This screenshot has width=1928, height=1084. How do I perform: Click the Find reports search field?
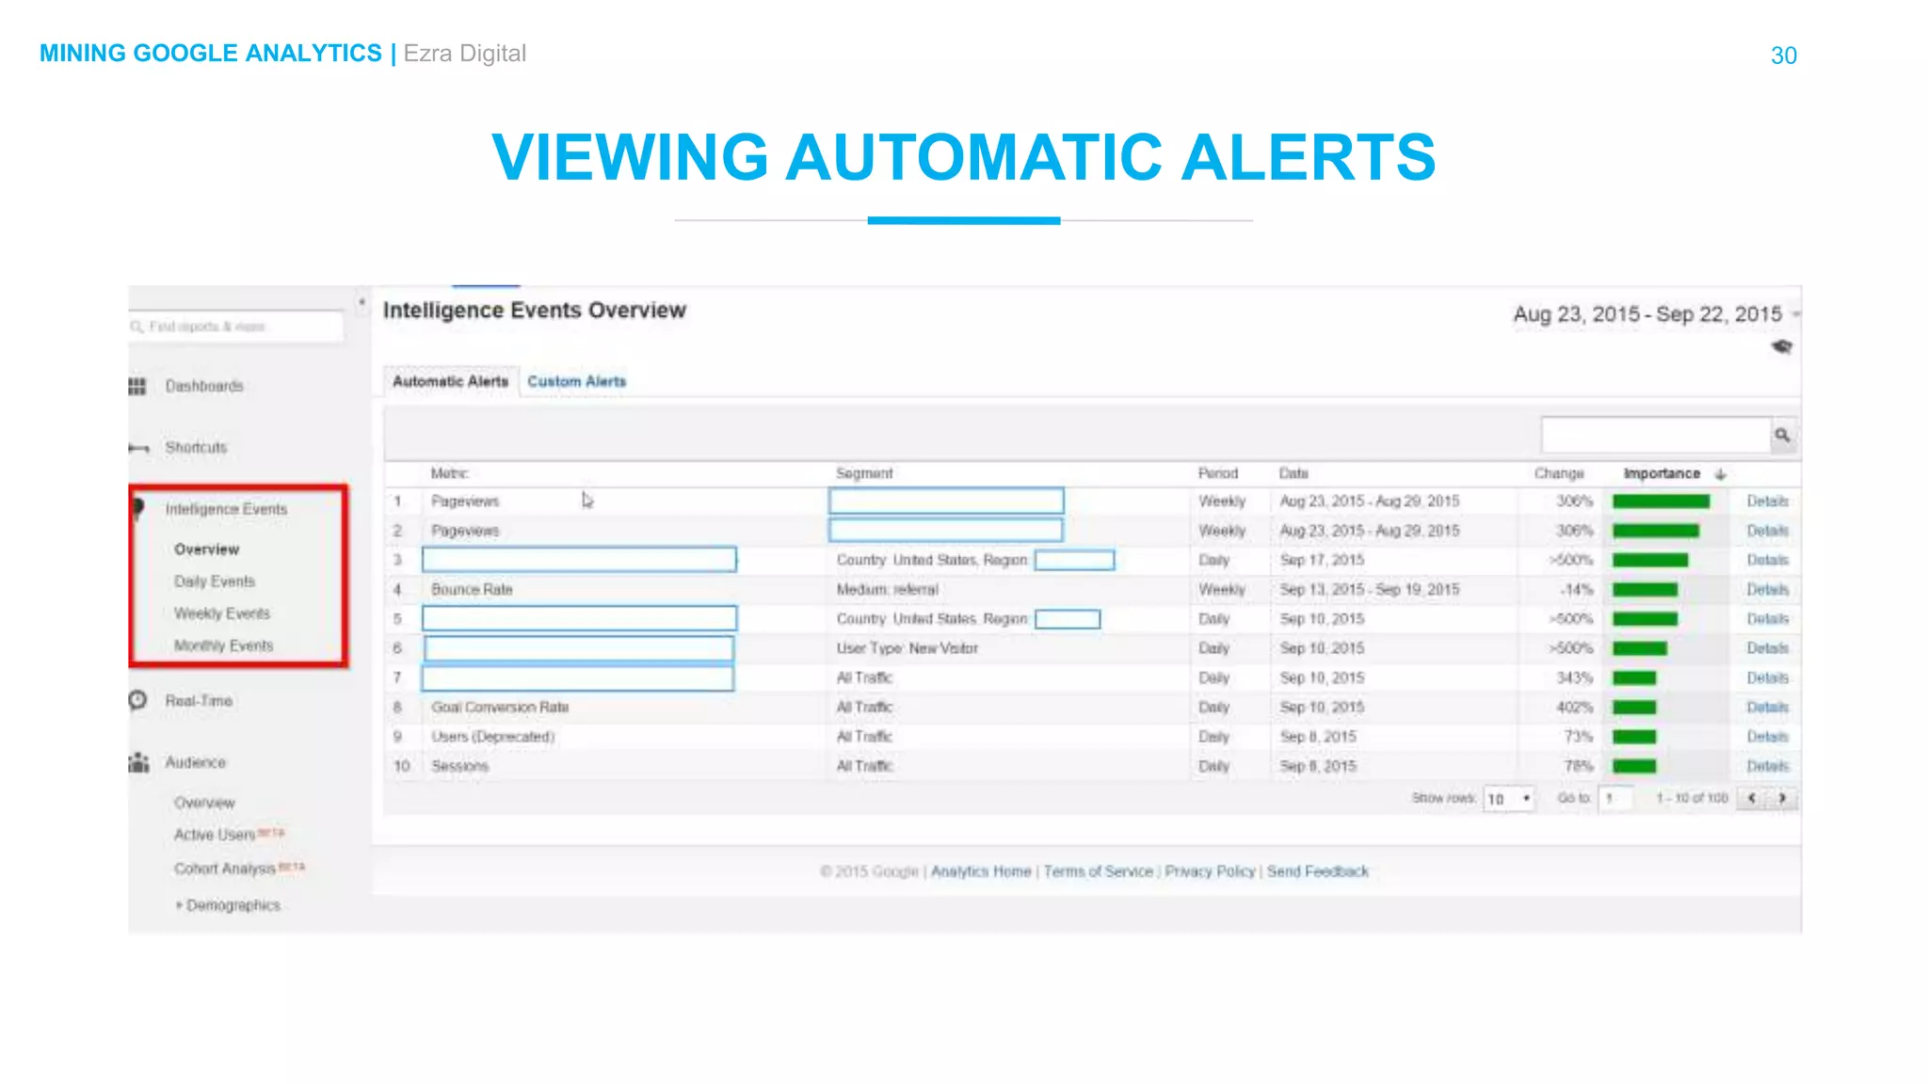(x=236, y=327)
